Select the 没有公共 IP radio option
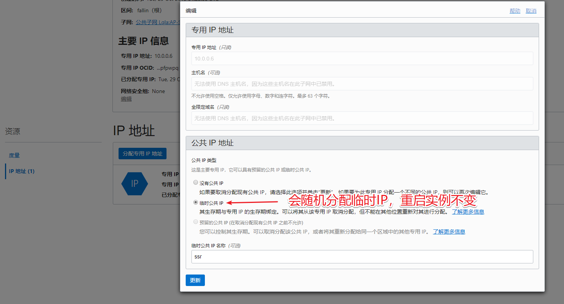The width and height of the screenshot is (564, 304). pos(196,182)
